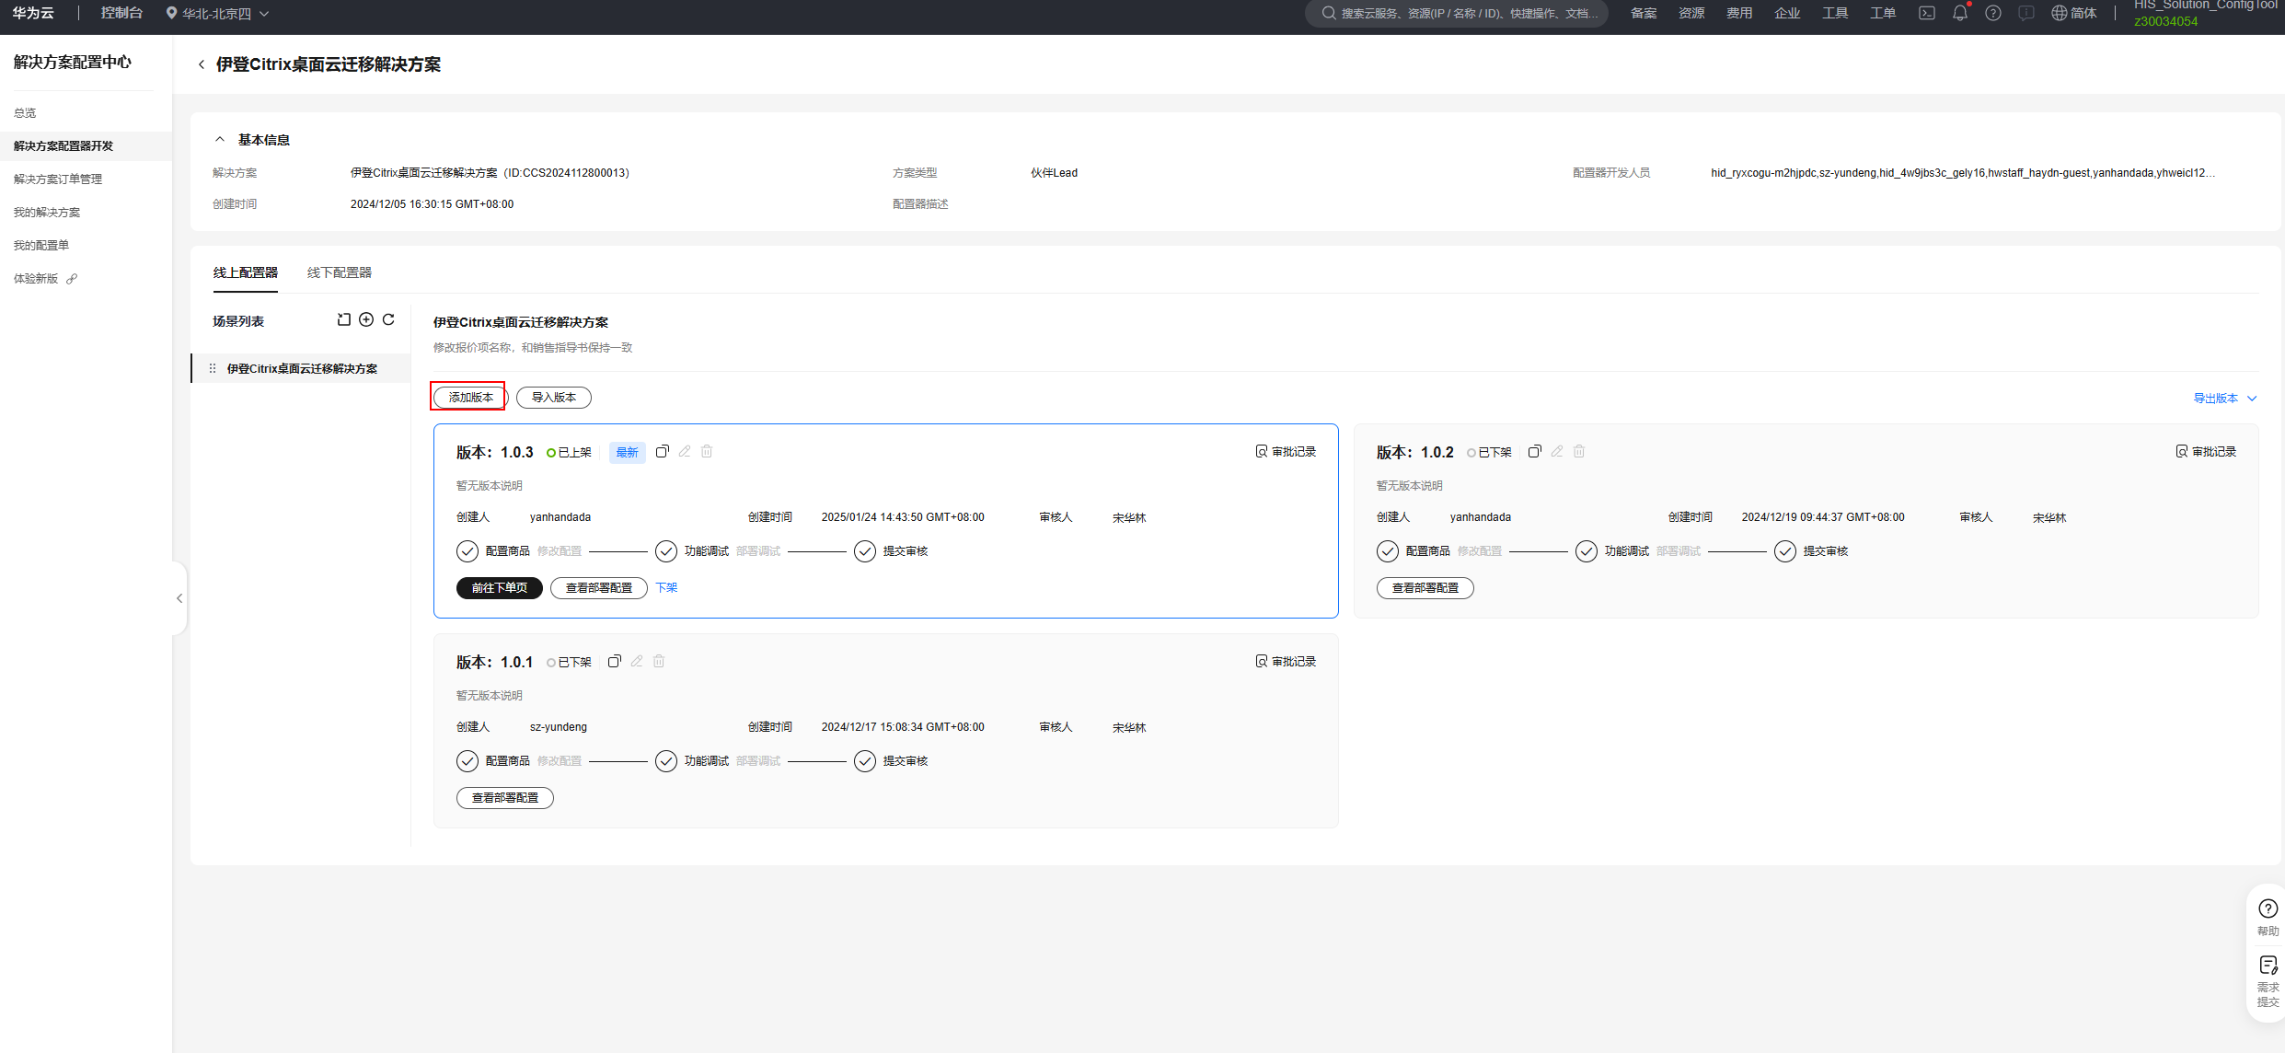
Task: Click the import scenario icon in 场景列表
Action: pos(344,319)
